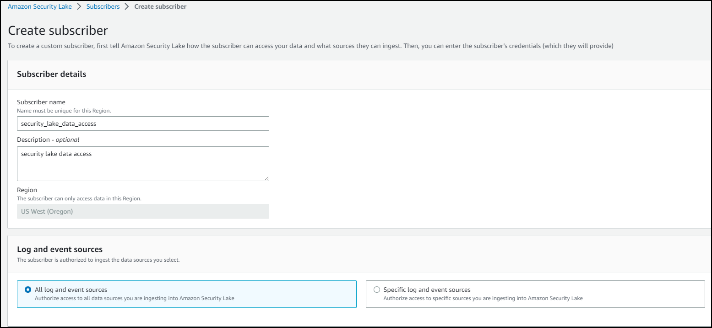Select the Specific log and event sources radio button
This screenshot has width=712, height=328.
[x=377, y=290]
